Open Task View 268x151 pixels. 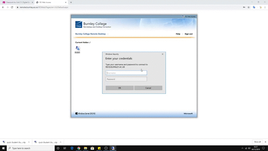coord(65,148)
